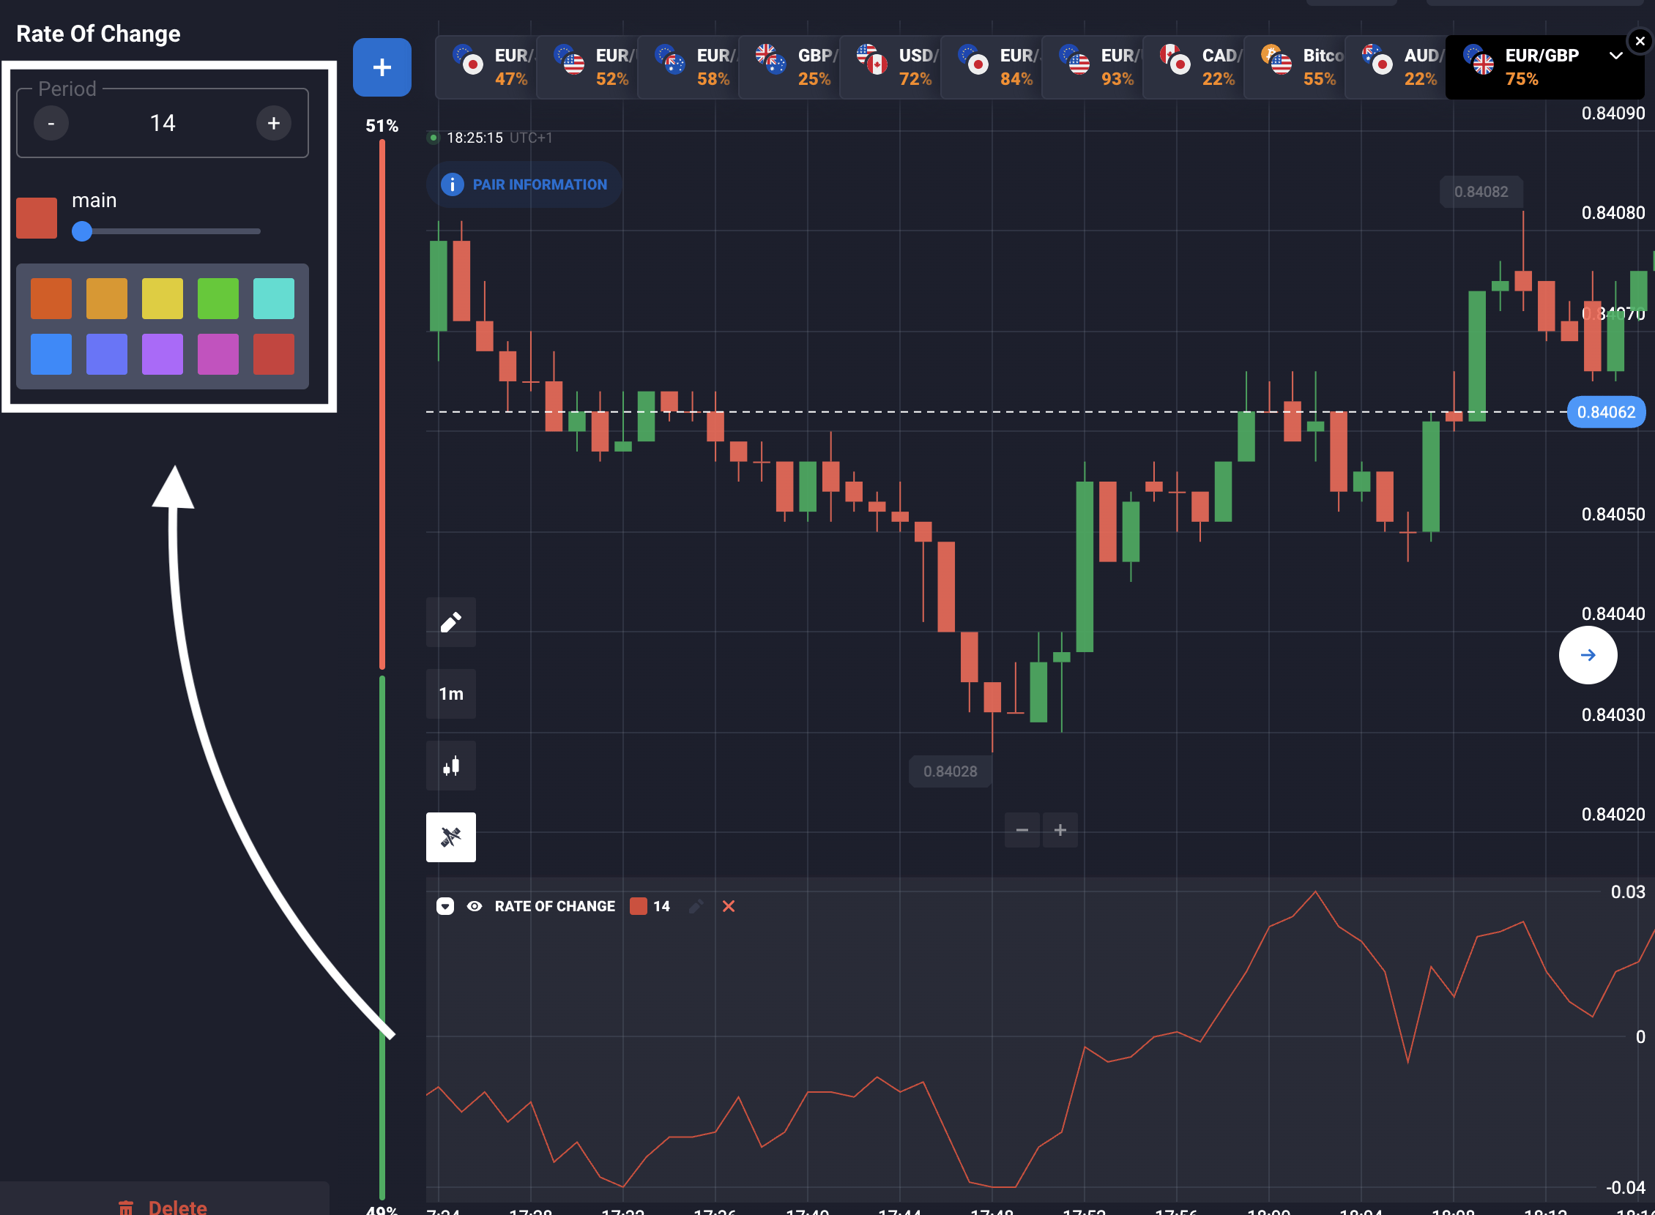This screenshot has height=1215, width=1655.
Task: Increase Period value with plus stepper
Action: (274, 123)
